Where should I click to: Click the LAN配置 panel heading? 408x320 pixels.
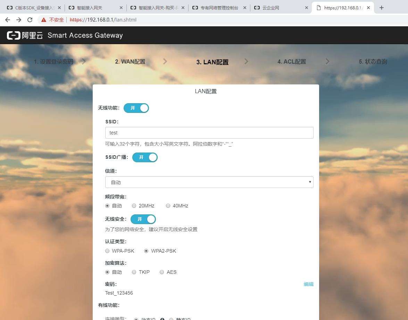click(206, 91)
